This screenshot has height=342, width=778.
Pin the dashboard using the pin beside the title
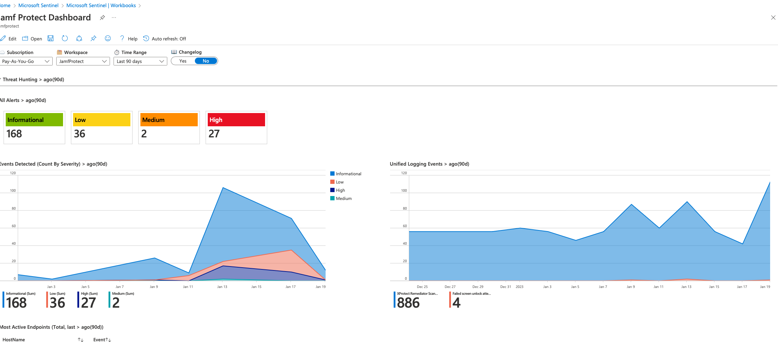[102, 18]
